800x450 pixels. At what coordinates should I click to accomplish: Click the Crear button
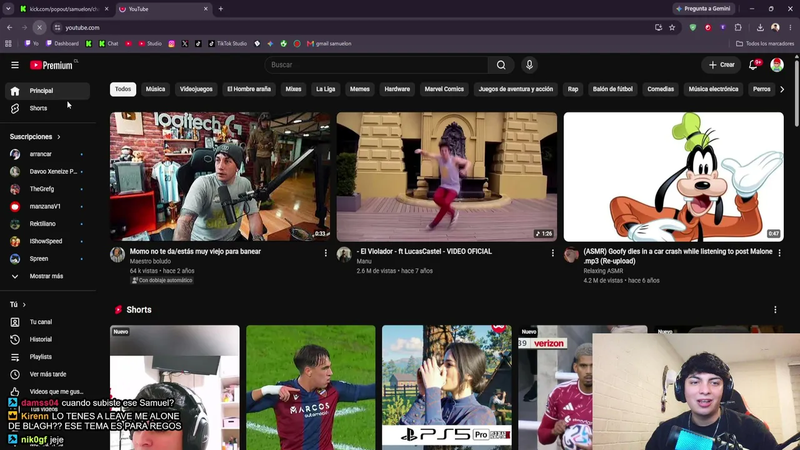point(722,65)
